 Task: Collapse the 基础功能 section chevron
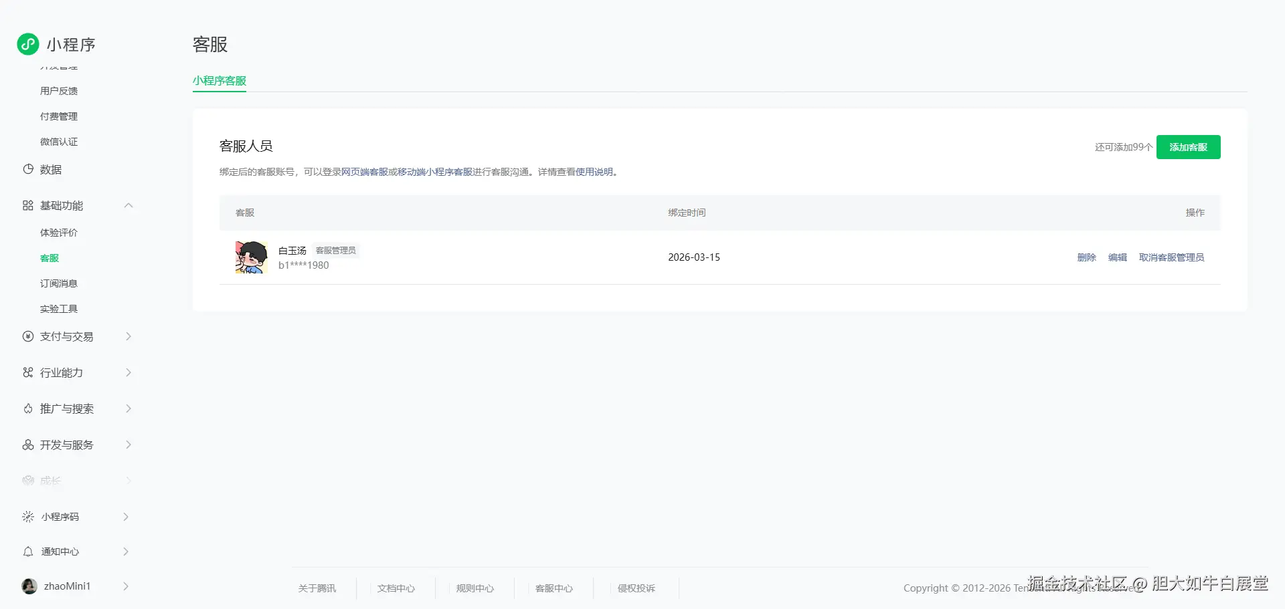coord(128,205)
